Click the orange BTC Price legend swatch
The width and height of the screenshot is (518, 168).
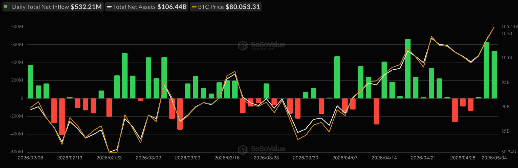(194, 7)
